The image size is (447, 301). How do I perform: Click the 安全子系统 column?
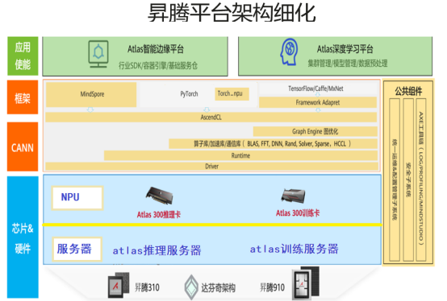click(x=408, y=179)
